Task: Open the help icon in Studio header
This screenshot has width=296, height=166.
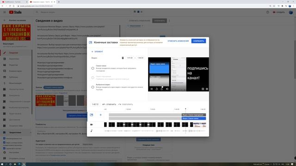Action: pos(267,12)
